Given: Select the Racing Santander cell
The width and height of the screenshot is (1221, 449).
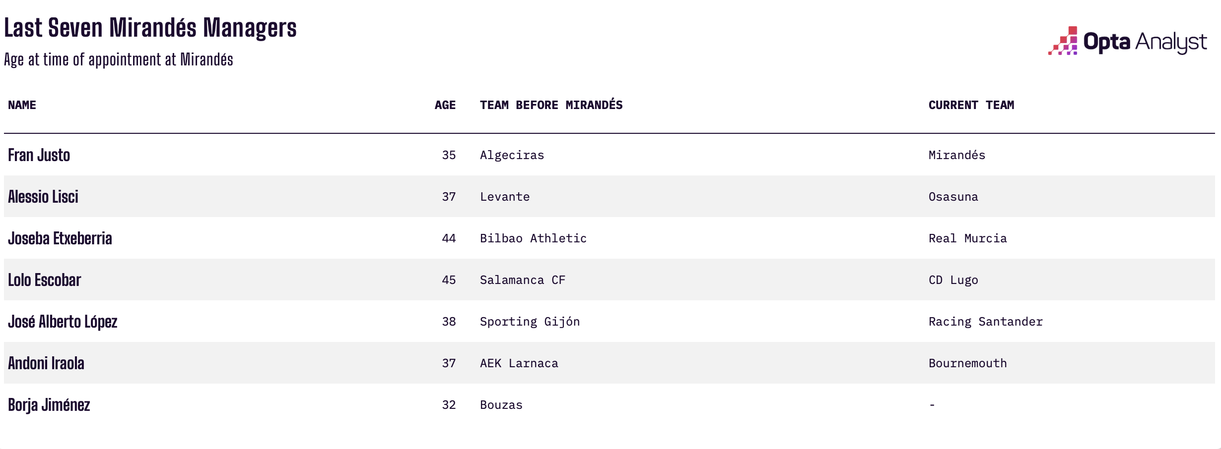Looking at the screenshot, I should pyautogui.click(x=985, y=322).
